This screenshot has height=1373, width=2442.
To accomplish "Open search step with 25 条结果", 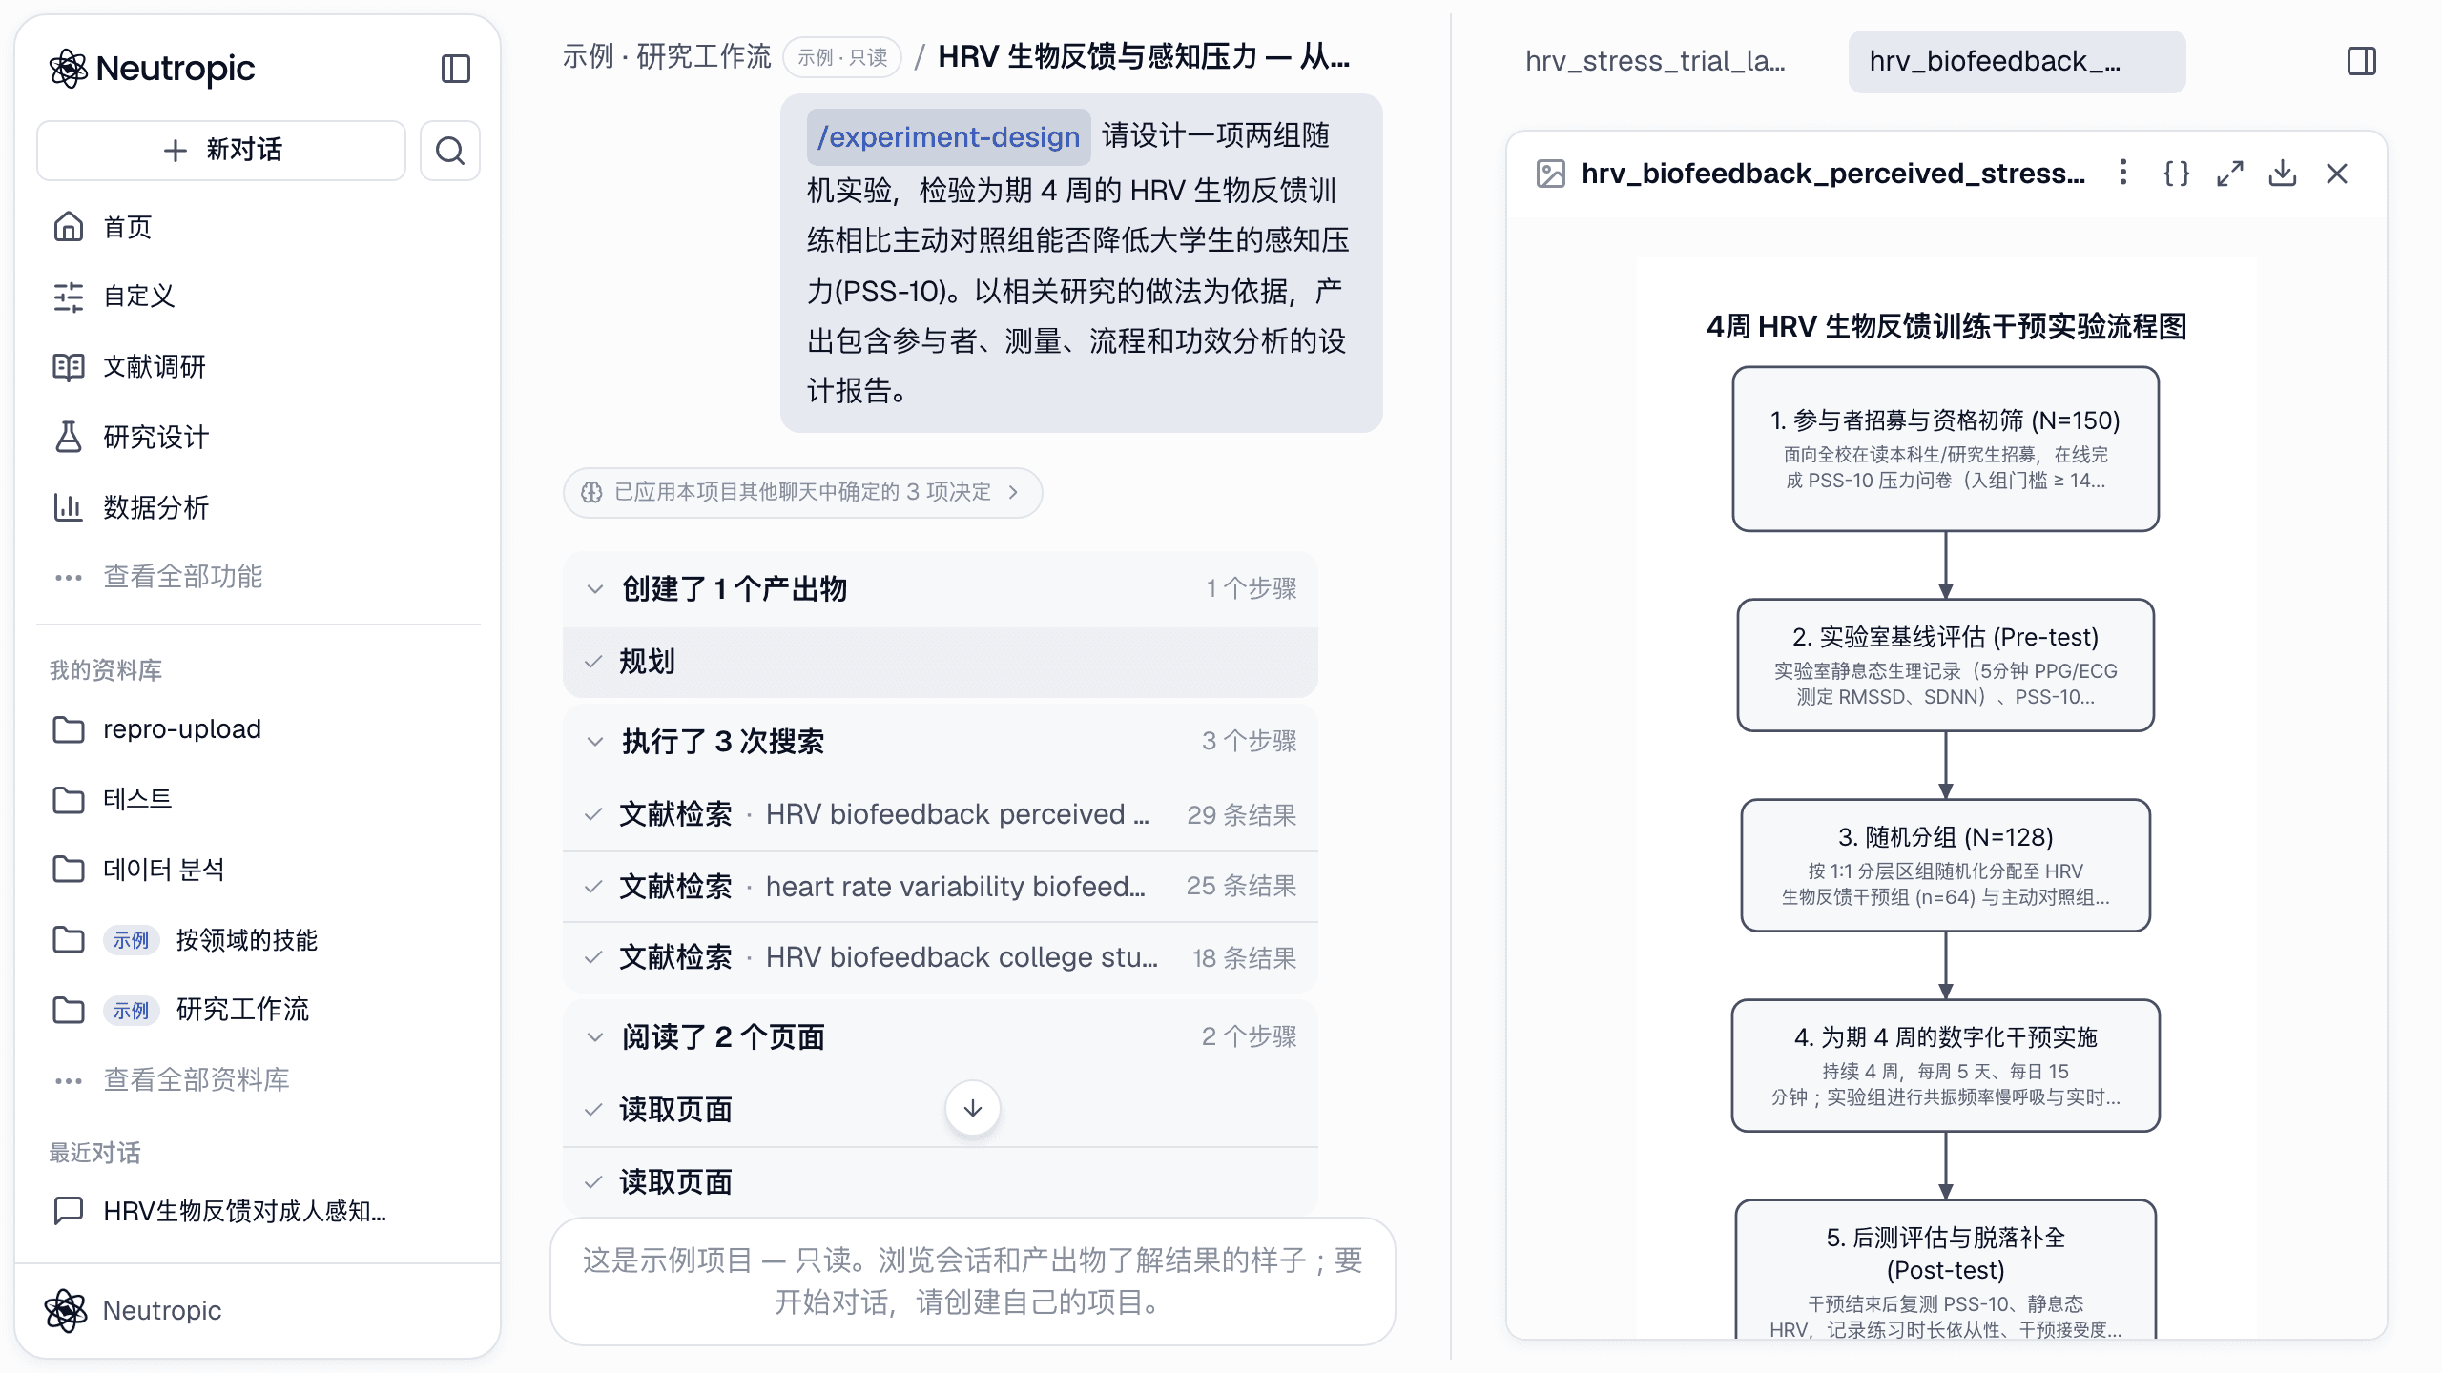I will (941, 886).
